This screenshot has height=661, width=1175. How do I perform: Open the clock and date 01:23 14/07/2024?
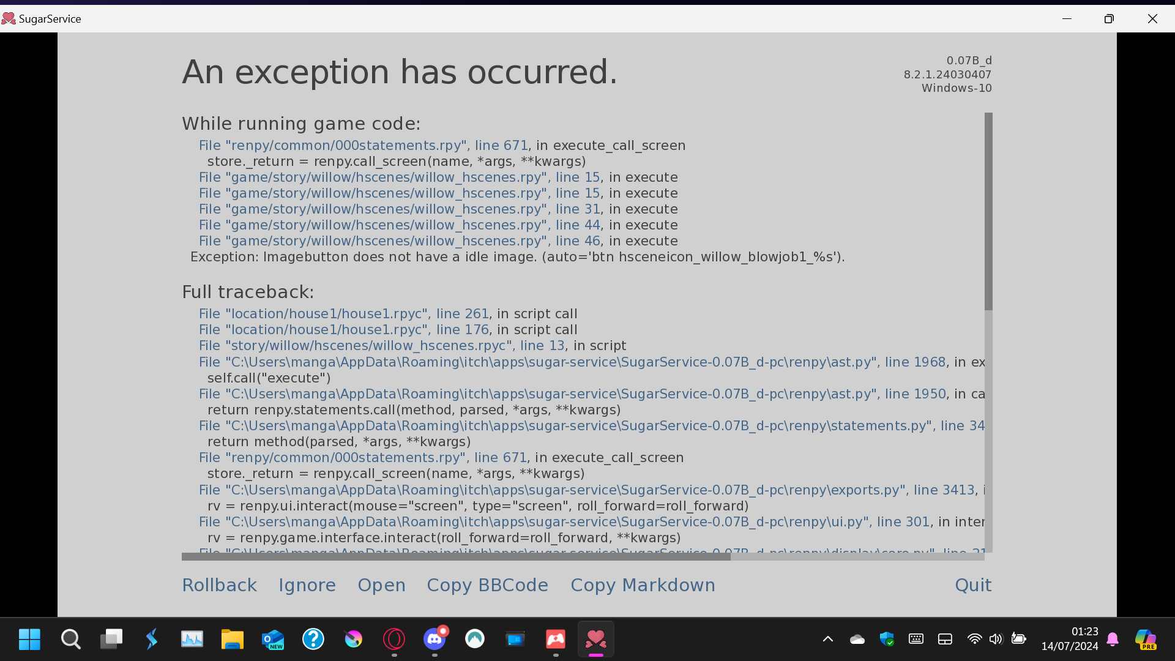pyautogui.click(x=1070, y=640)
